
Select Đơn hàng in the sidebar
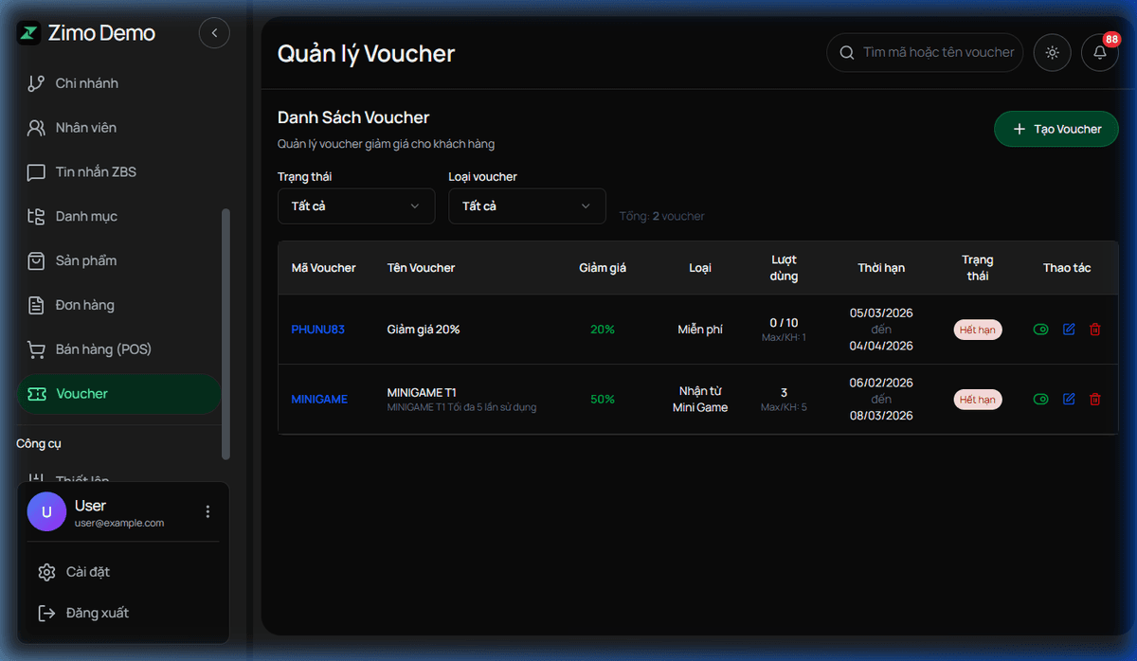(84, 305)
